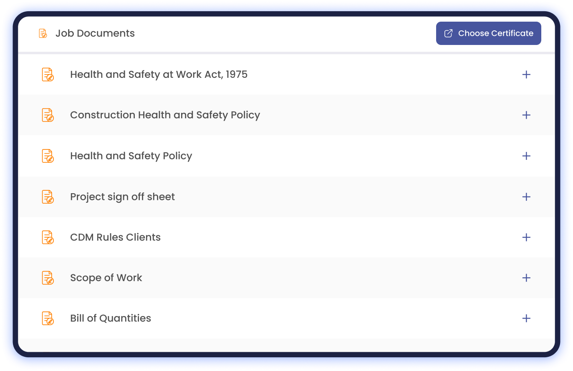Image resolution: width=573 pixels, height=371 pixels.
Task: Click document icon next to Scope of Work
Action: coord(48,278)
